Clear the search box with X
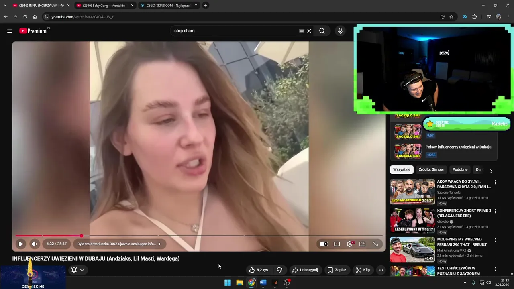This screenshot has width=514, height=289. pyautogui.click(x=309, y=31)
